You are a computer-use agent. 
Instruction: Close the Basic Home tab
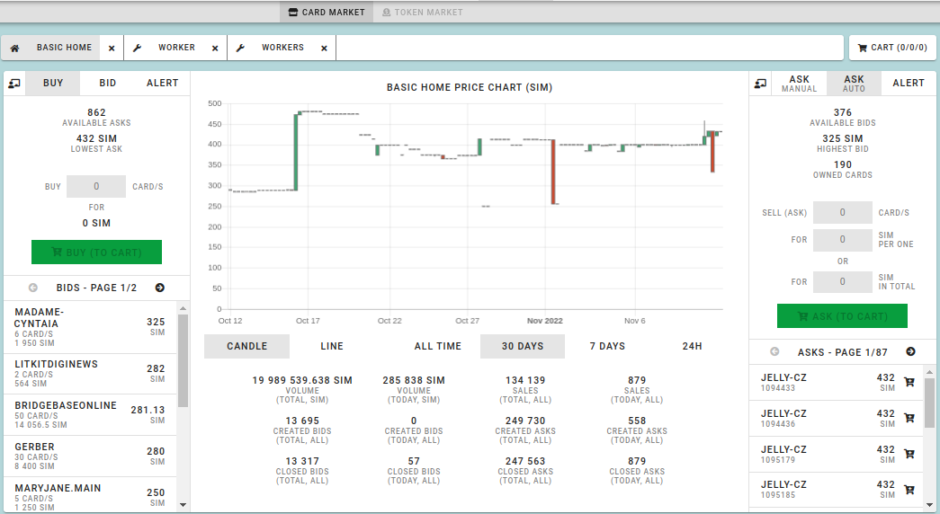tap(112, 49)
